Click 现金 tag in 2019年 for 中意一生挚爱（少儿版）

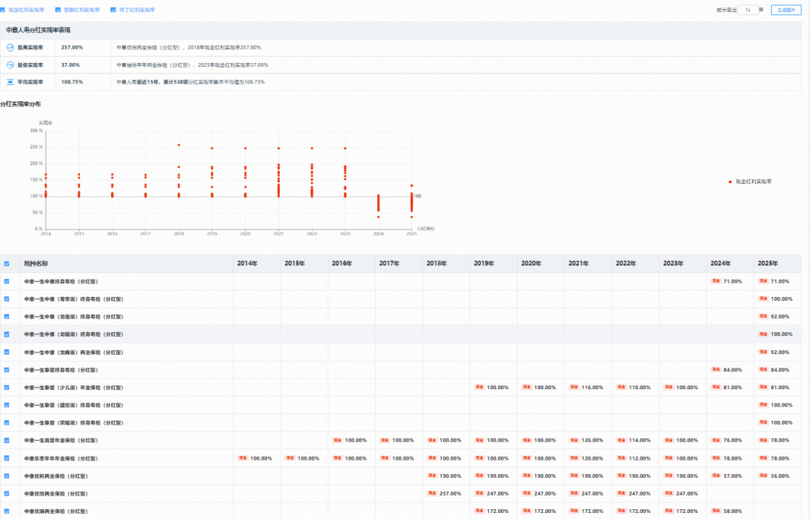click(x=479, y=387)
